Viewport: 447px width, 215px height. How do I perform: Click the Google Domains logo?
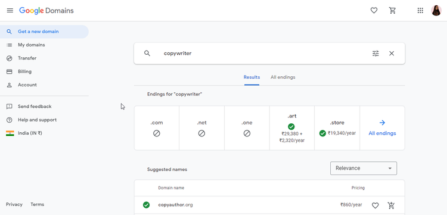click(x=46, y=11)
